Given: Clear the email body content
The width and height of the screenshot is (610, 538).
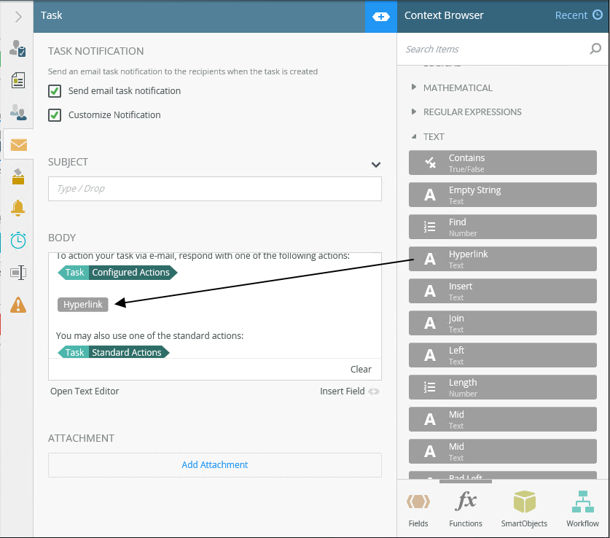Looking at the screenshot, I should pyautogui.click(x=361, y=369).
